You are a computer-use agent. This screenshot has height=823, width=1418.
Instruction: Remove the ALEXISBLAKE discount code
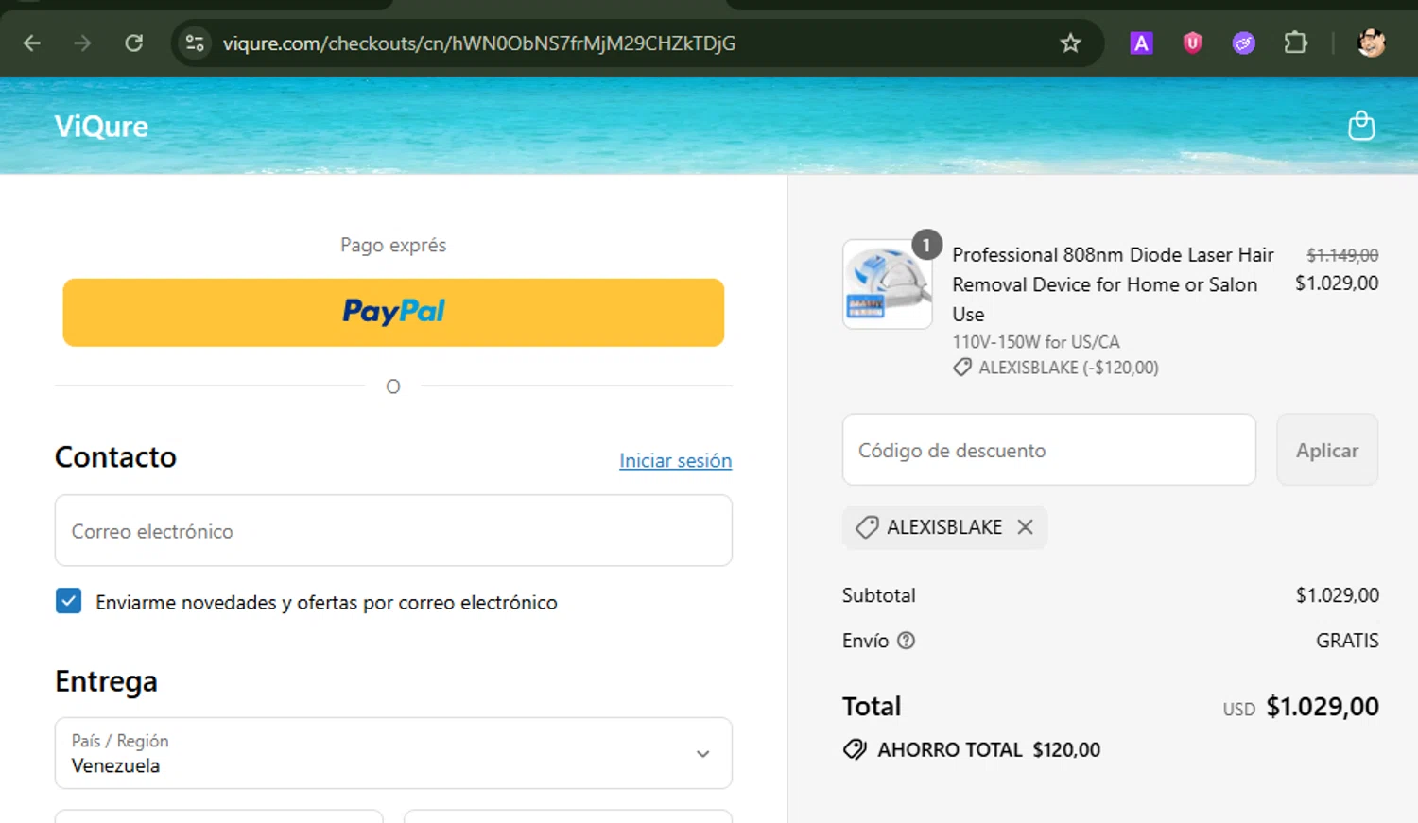(x=1025, y=527)
